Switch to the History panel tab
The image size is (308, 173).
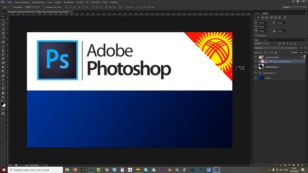[x=264, y=40]
